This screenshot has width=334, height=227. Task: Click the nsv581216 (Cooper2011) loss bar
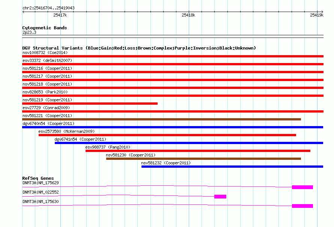coord(173,72)
